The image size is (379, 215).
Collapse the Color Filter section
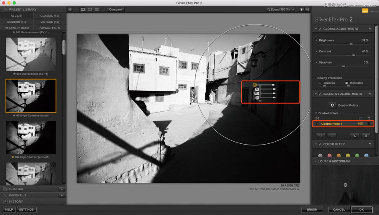316,144
